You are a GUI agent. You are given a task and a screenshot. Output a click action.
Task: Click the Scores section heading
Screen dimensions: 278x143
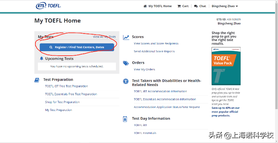[x=138, y=37]
